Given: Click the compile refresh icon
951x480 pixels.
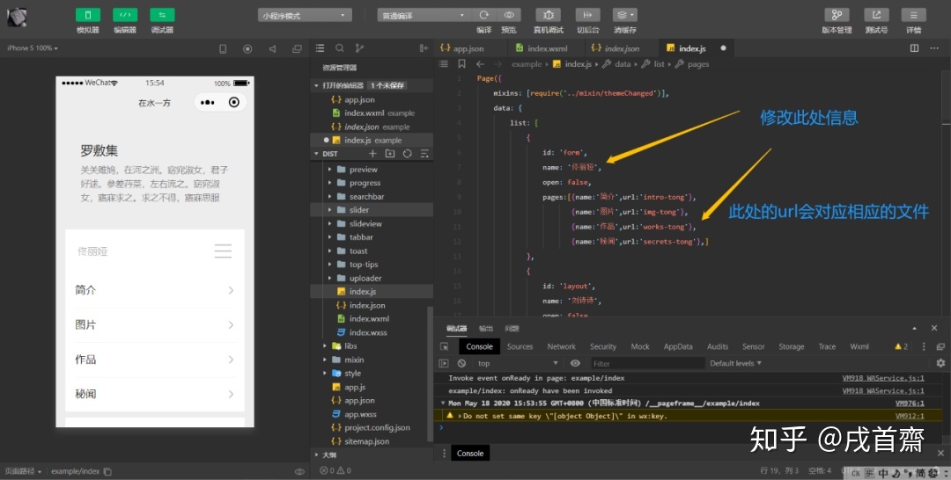Looking at the screenshot, I should coord(484,15).
